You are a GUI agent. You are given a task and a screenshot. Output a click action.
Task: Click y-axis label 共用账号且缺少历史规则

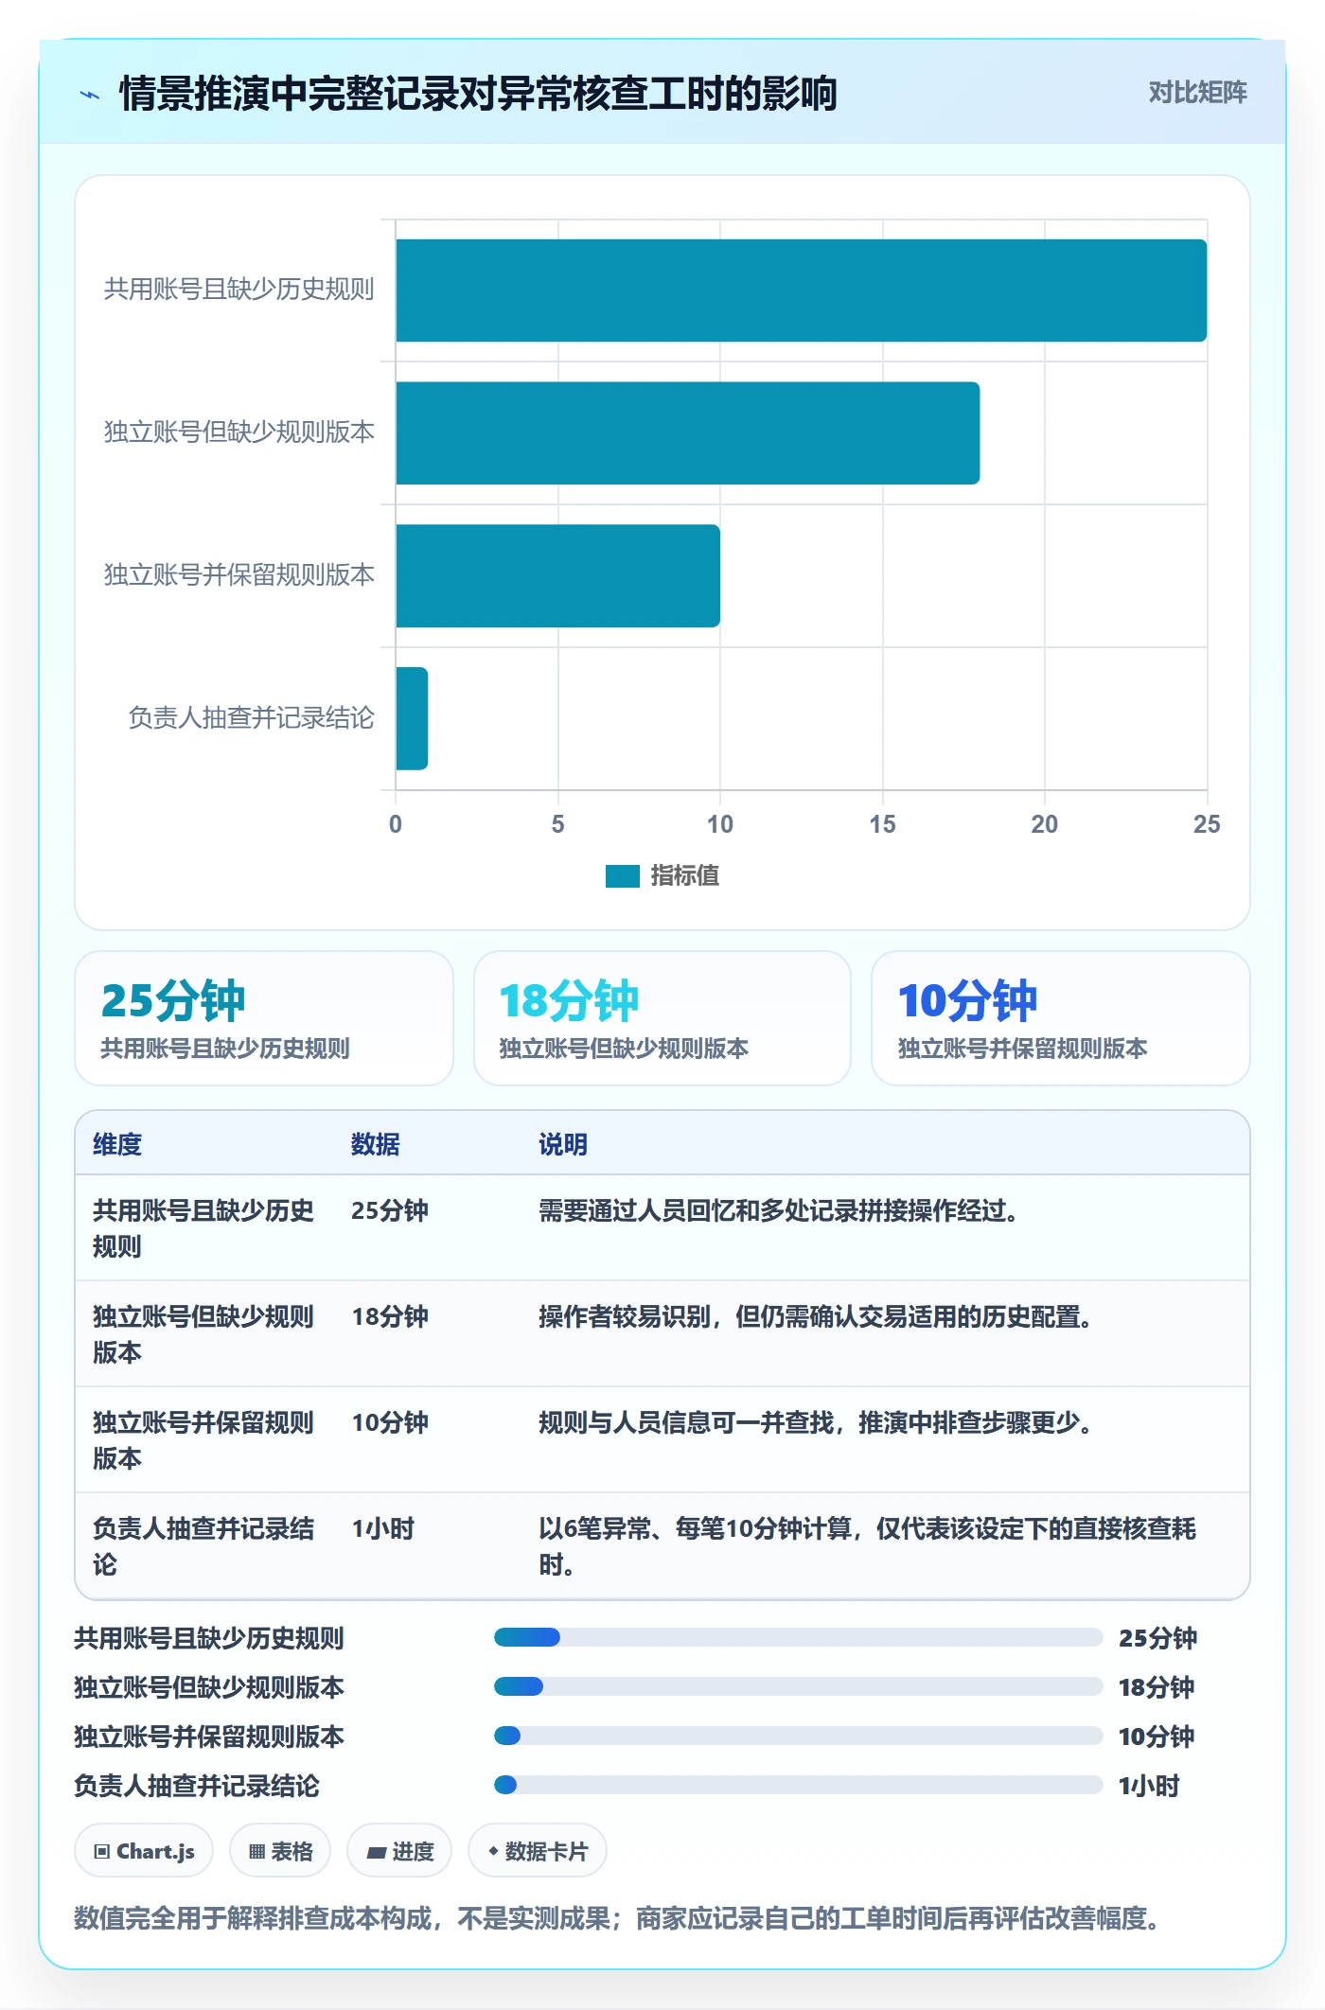coord(238,290)
